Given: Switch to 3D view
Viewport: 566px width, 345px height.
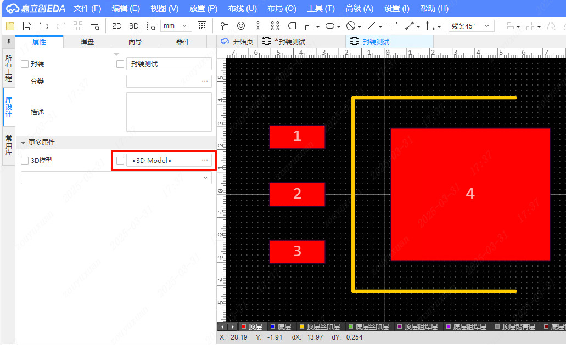Looking at the screenshot, I should (133, 26).
